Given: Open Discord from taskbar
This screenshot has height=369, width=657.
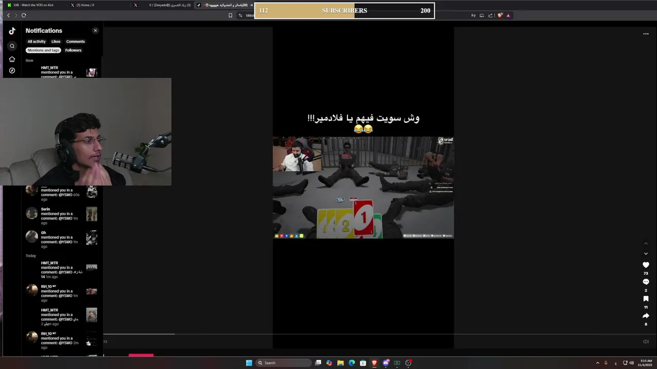Looking at the screenshot, I should (x=385, y=363).
